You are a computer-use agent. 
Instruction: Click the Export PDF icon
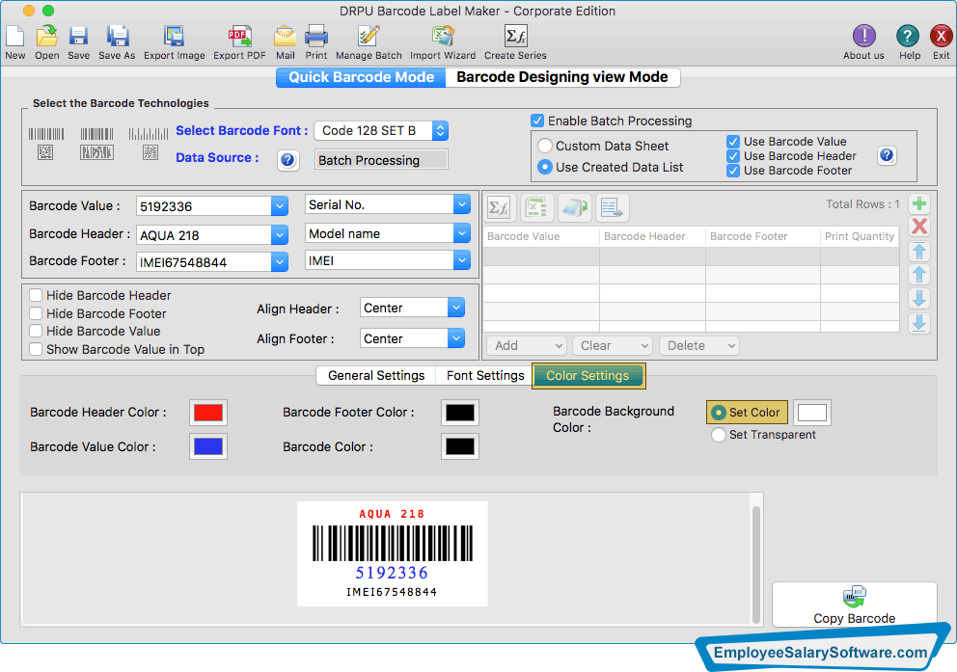pyautogui.click(x=239, y=37)
